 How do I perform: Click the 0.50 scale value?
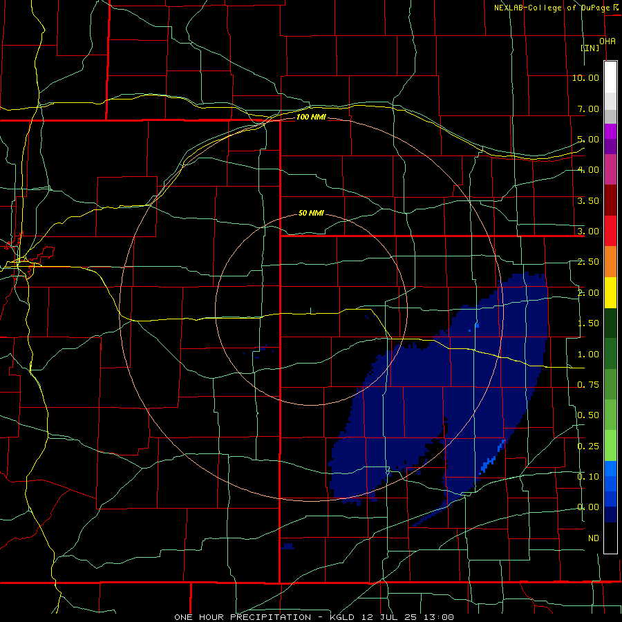coord(588,415)
